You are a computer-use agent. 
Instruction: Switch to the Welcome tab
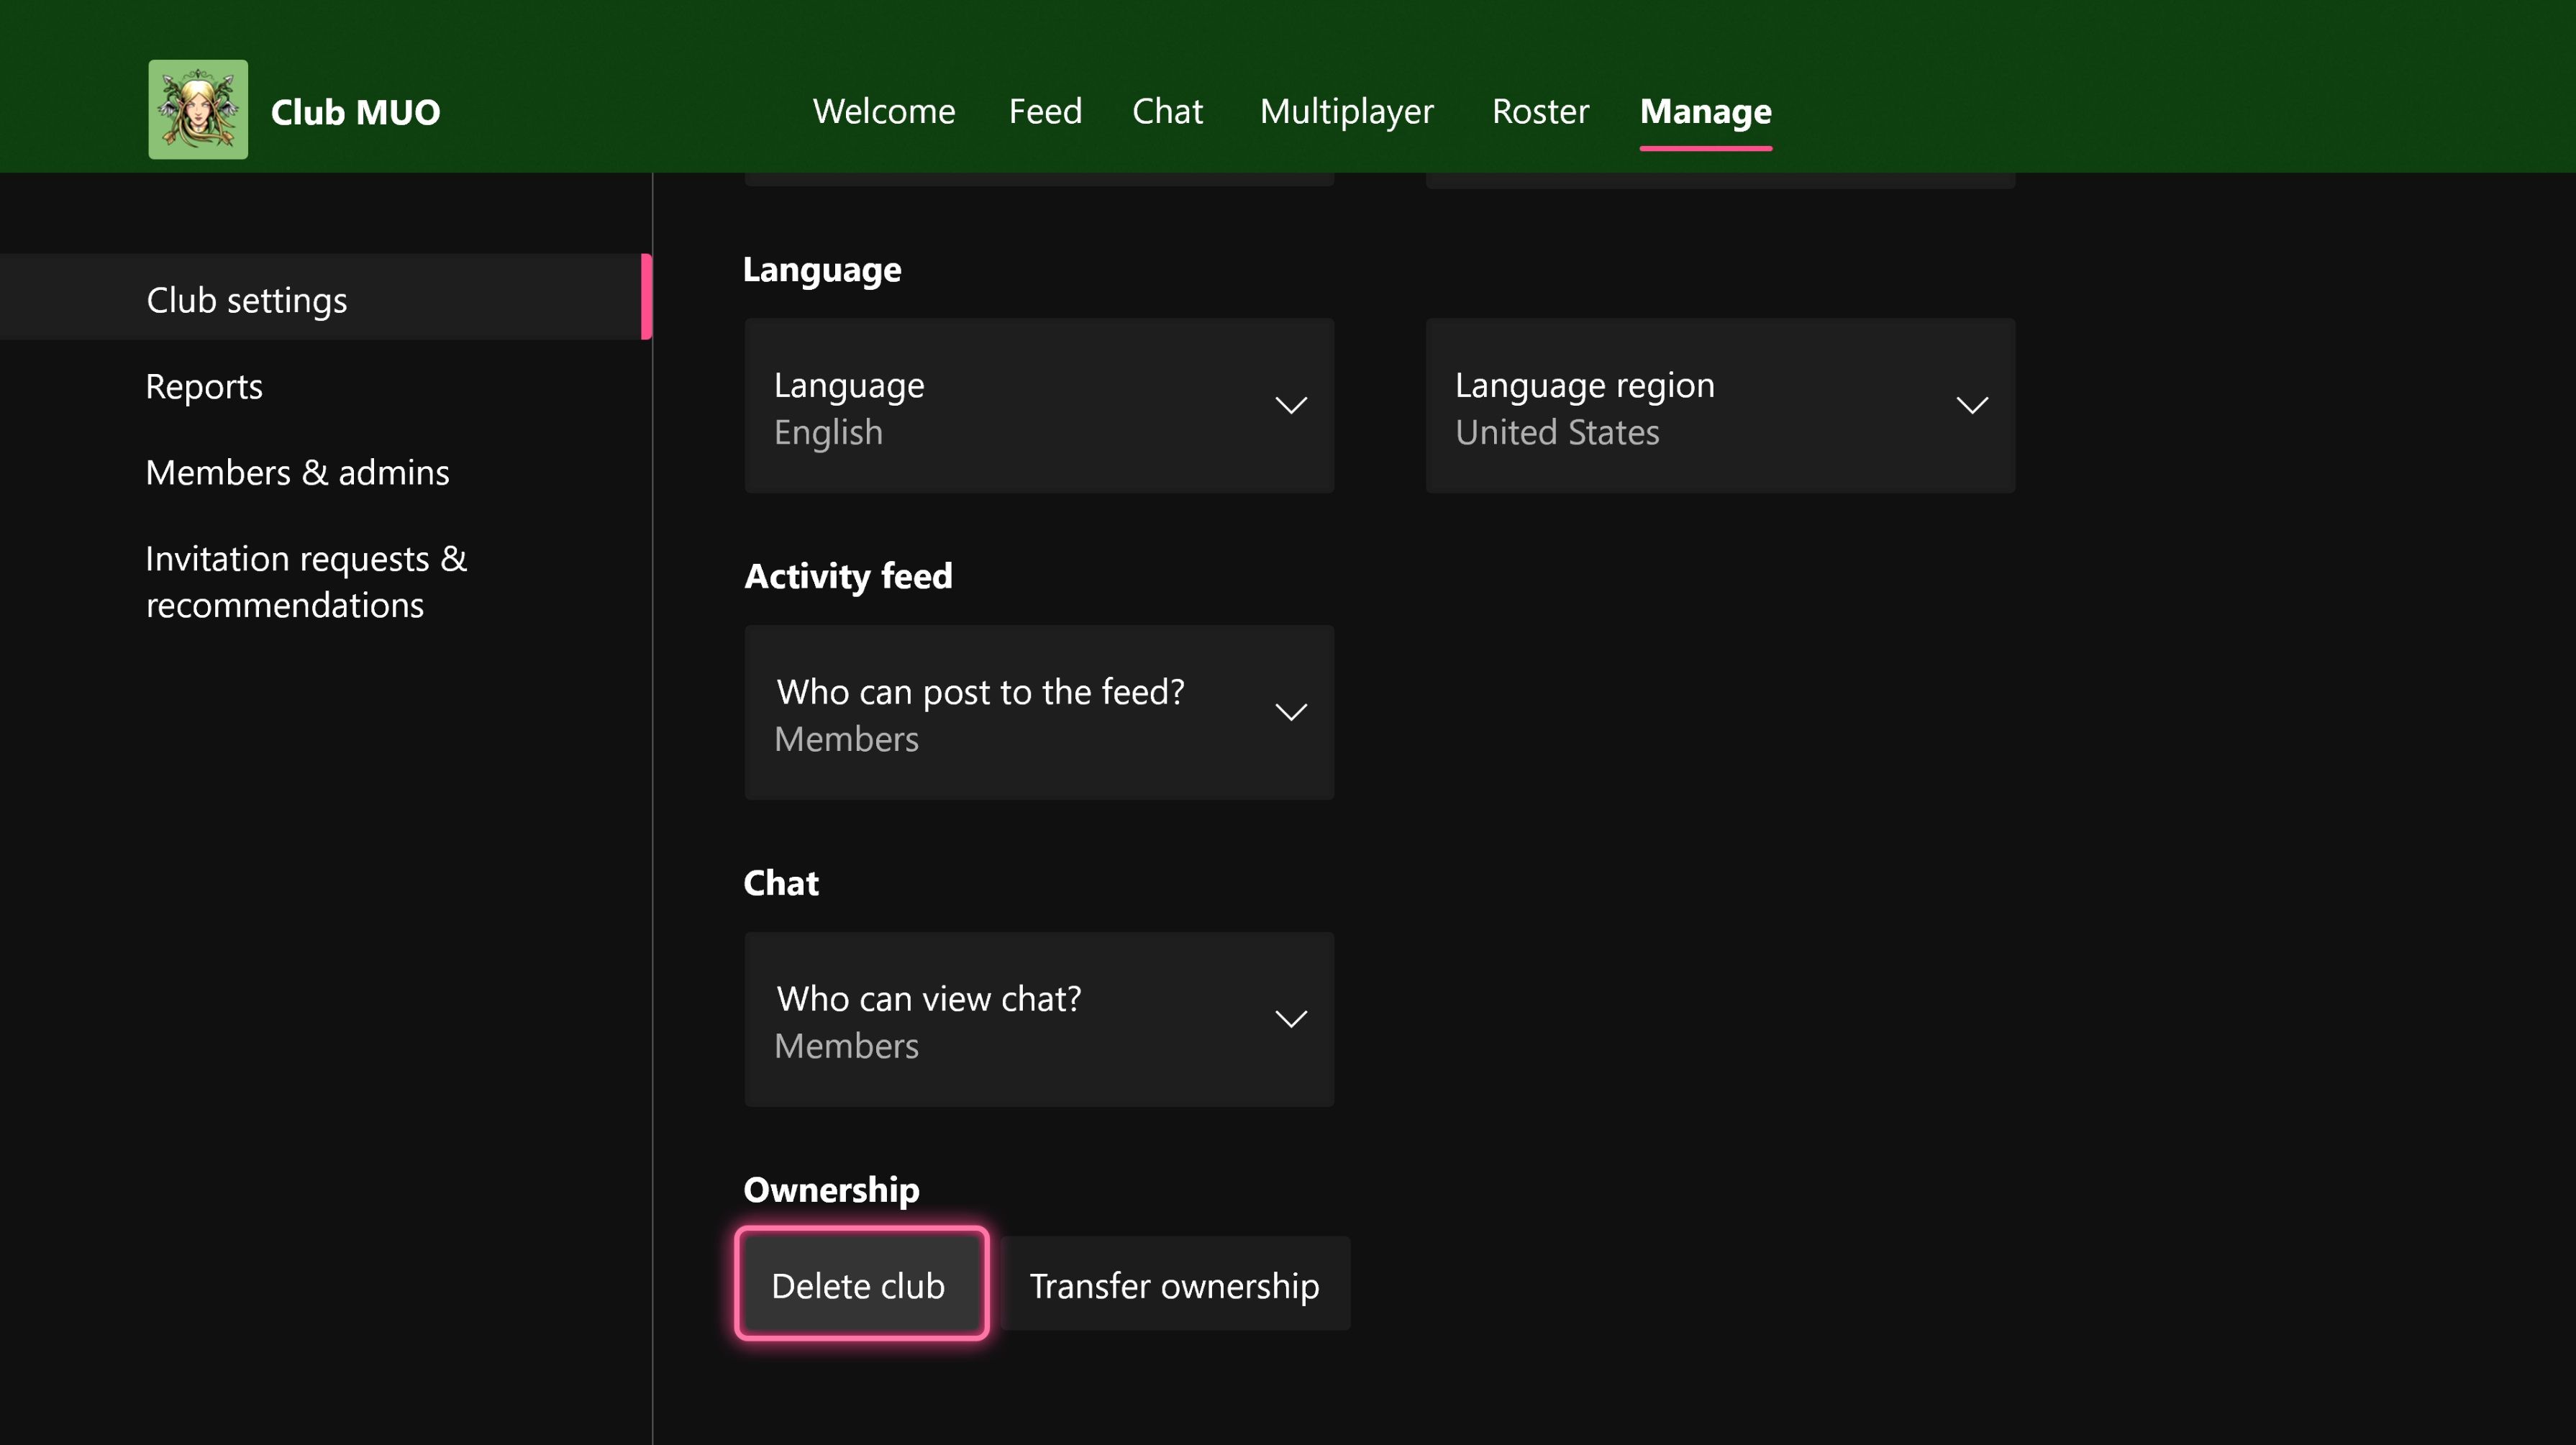tap(883, 111)
